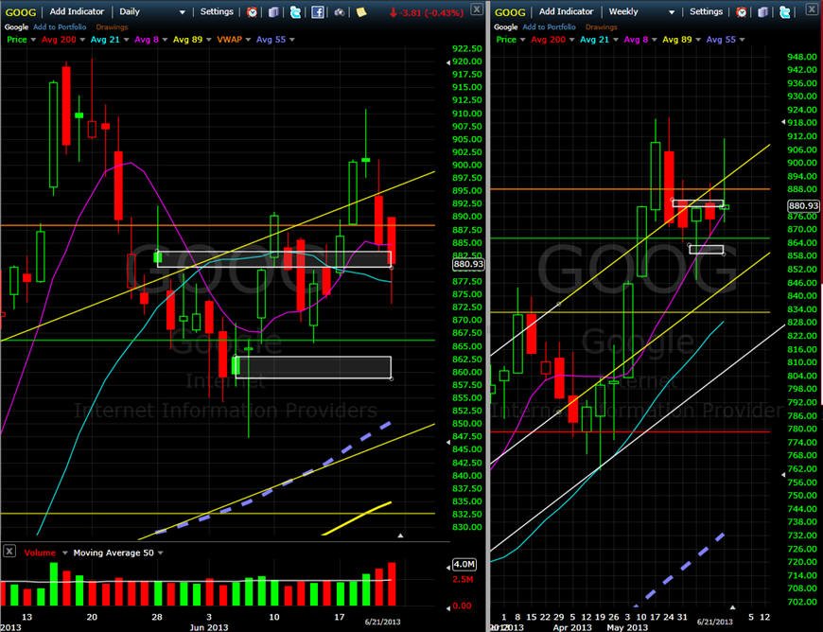The image size is (823, 632).
Task: Open the yellow sticky note in Daily chart
Action: point(361,11)
